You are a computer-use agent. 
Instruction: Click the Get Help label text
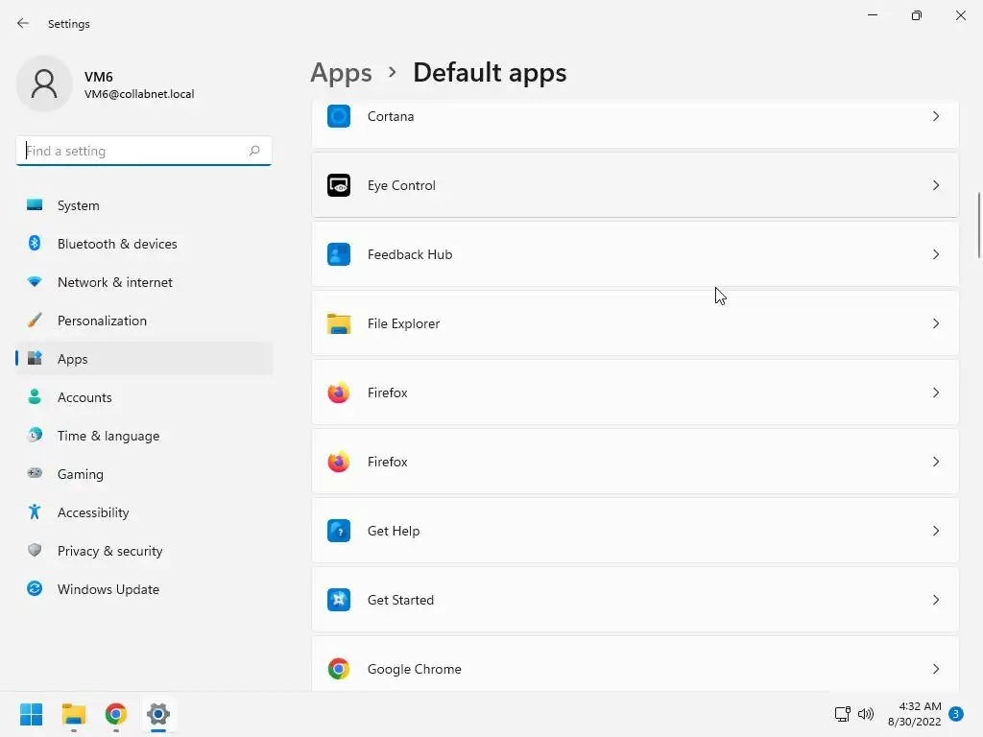[394, 531]
